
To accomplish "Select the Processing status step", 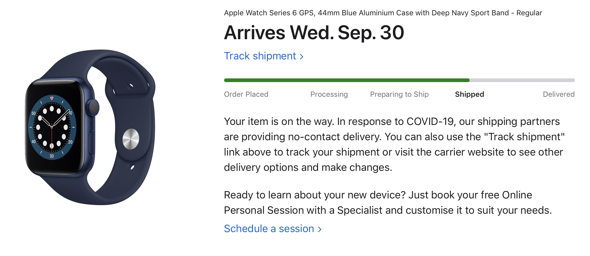I will (x=329, y=94).
